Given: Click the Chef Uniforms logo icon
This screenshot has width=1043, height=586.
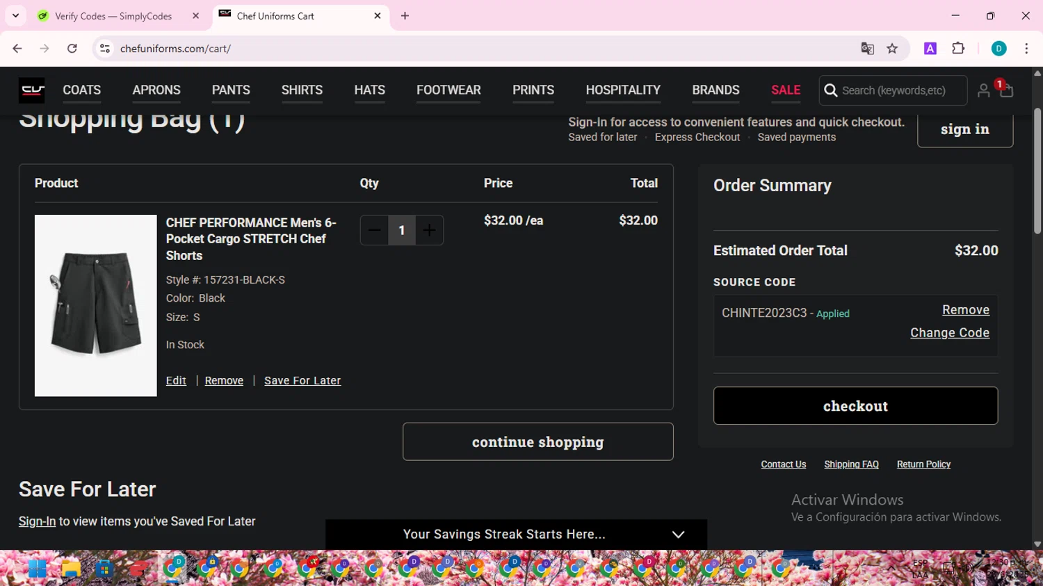Looking at the screenshot, I should 31,90.
